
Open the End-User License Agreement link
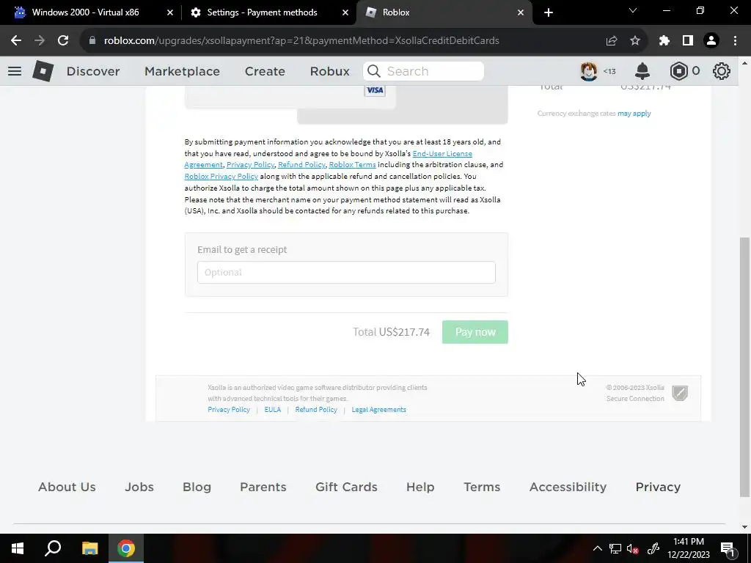(442, 154)
